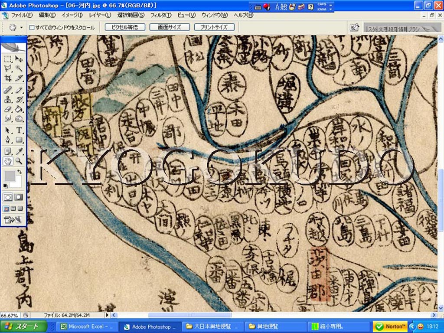Image resolution: width=444 pixels, height=333 pixels.
Task: Select the Zoom magnifier tool
Action: tap(19, 161)
